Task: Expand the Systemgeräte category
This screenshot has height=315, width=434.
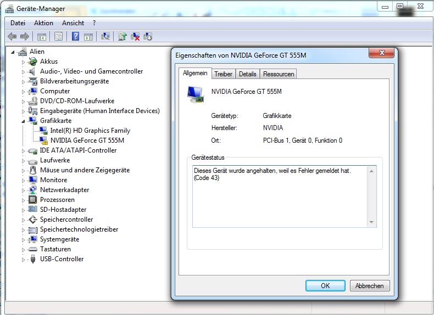Action: point(23,240)
